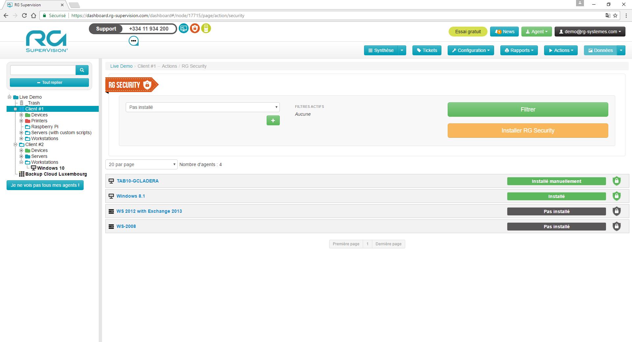Click the green Filtrer button

click(528, 110)
